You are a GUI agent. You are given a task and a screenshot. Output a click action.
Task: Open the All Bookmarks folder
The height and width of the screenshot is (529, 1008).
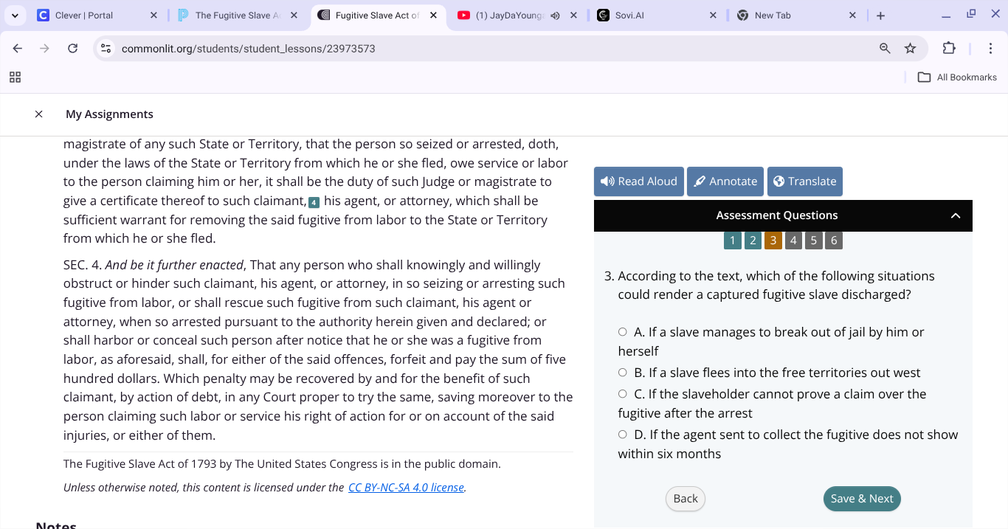coord(957,77)
